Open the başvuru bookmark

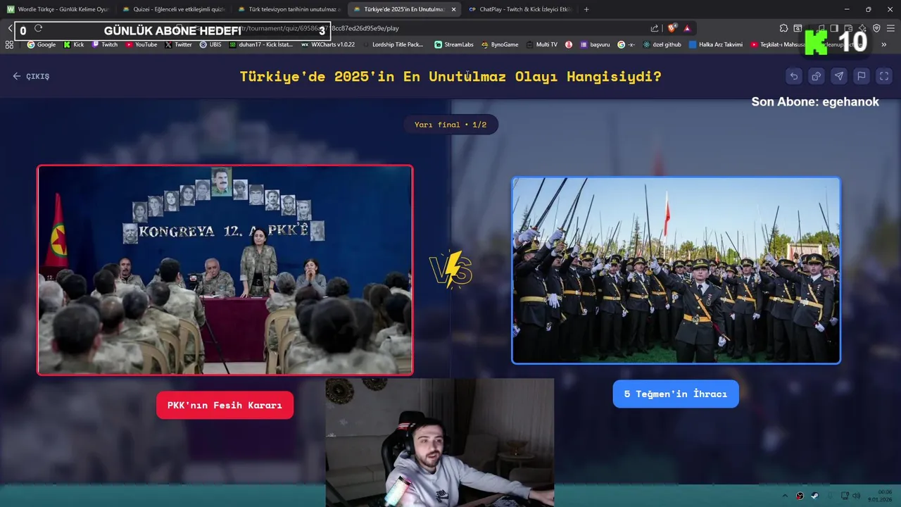coord(596,44)
